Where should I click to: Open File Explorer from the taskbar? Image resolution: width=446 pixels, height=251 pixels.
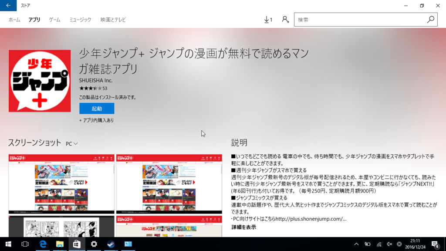(x=60, y=244)
